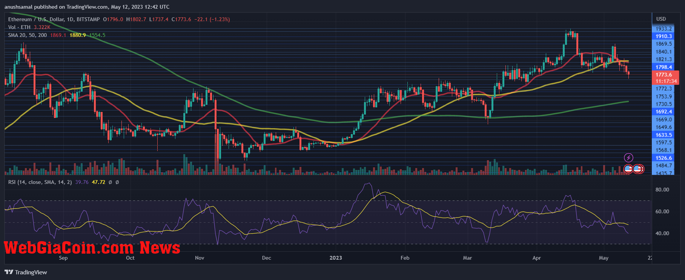Viewport: 685px width, 280px height.
Task: Click the 1821.3 price axis label
Action: pos(664,60)
